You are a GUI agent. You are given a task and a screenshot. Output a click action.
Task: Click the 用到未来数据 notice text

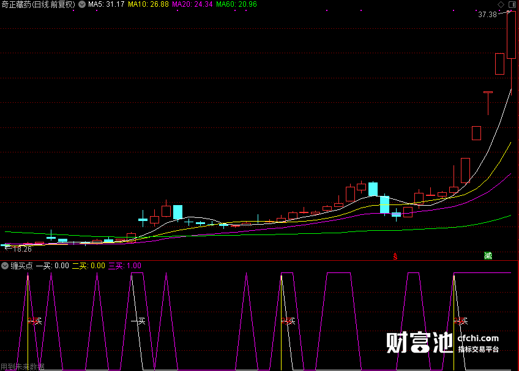click(22, 367)
